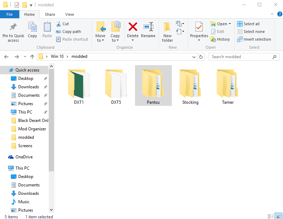Open the File menu

tap(9, 14)
